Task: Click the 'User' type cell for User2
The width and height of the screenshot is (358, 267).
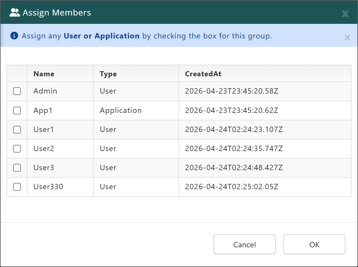Action: [x=136, y=149]
